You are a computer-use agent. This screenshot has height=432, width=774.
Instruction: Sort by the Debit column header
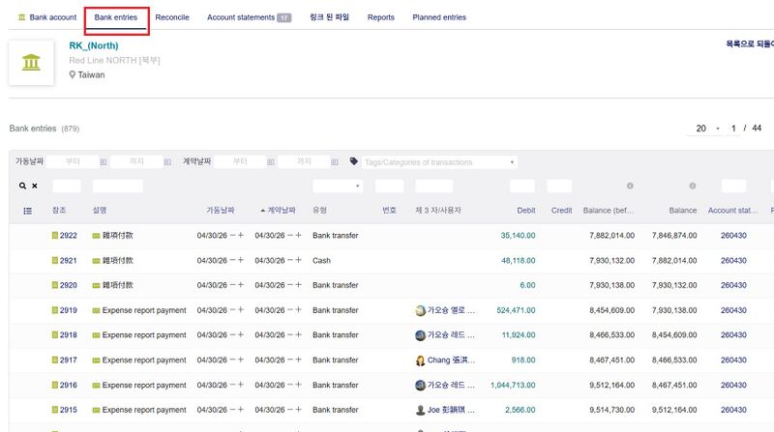[526, 210]
